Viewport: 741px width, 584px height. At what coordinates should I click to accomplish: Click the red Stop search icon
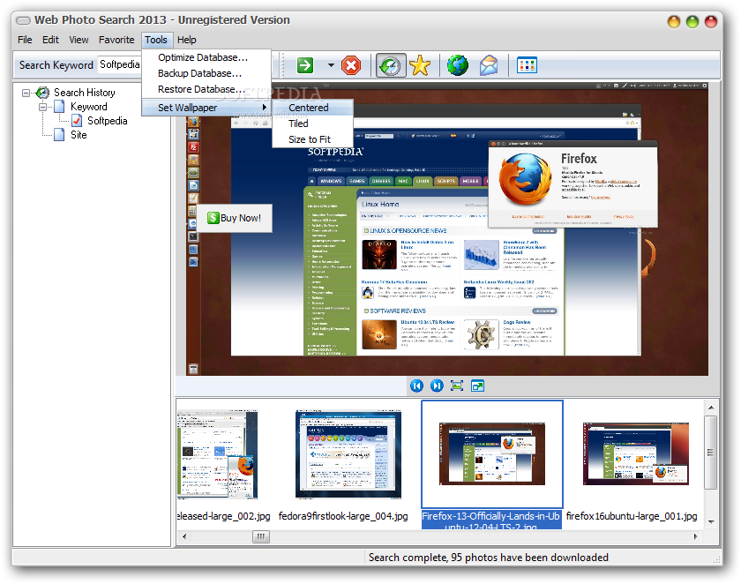click(351, 65)
